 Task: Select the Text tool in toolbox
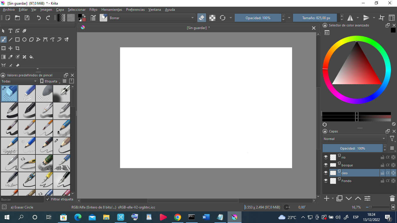point(10,31)
